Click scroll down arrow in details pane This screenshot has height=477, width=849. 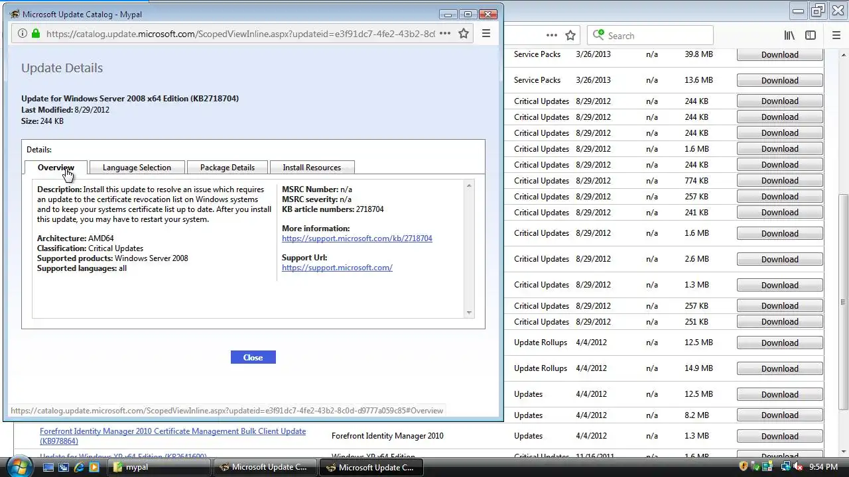pyautogui.click(x=469, y=313)
